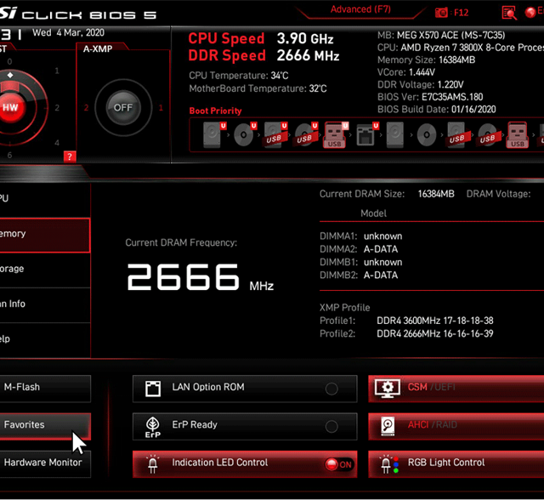The width and height of the screenshot is (544, 500).
Task: Switch to Advanced (F7) mode
Action: click(x=360, y=9)
